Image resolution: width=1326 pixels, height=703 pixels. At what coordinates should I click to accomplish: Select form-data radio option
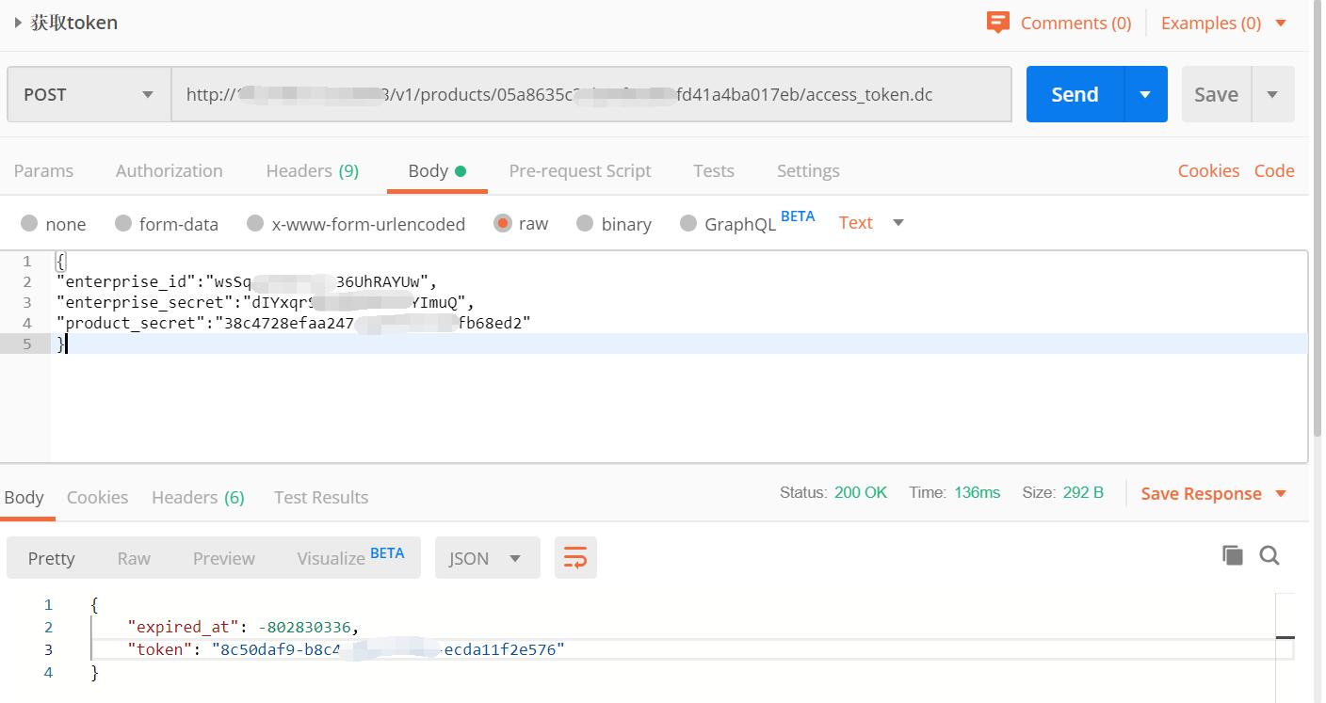(123, 223)
